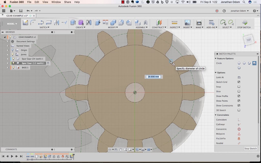Screen dimensions: 261x163
Task: Open the MODEL workspace dropdown
Action: click(12, 24)
